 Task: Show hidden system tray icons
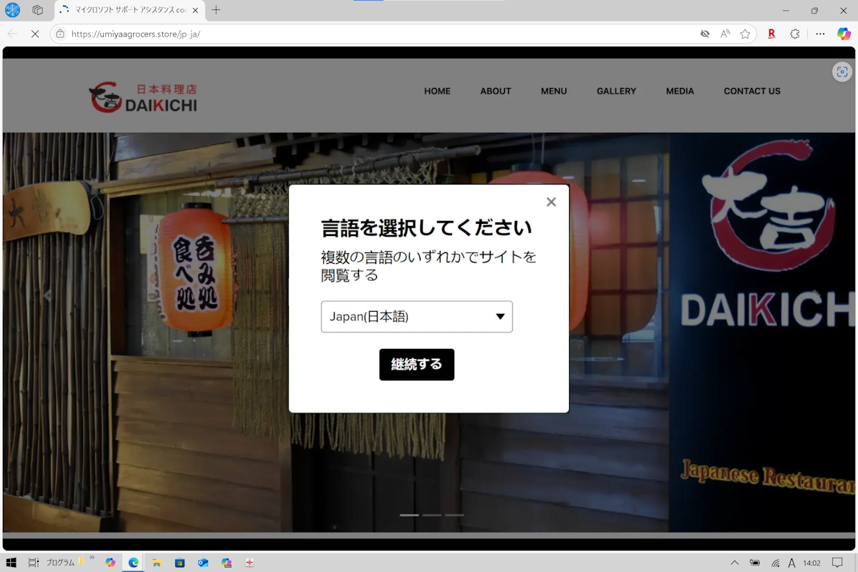[x=734, y=563]
